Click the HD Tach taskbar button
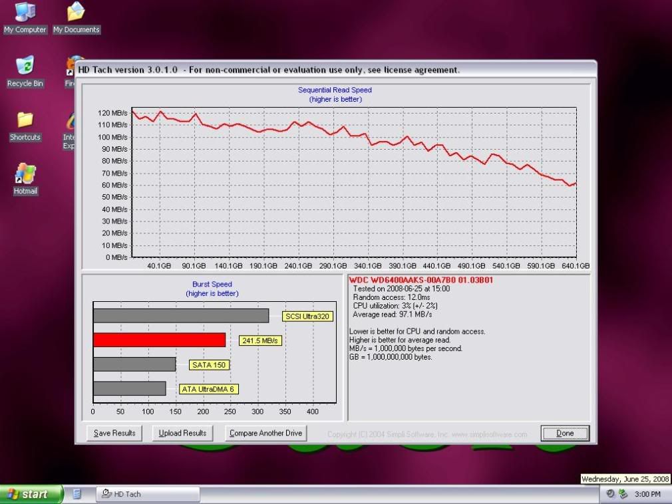Screen dimensions: 672x504 148,494
